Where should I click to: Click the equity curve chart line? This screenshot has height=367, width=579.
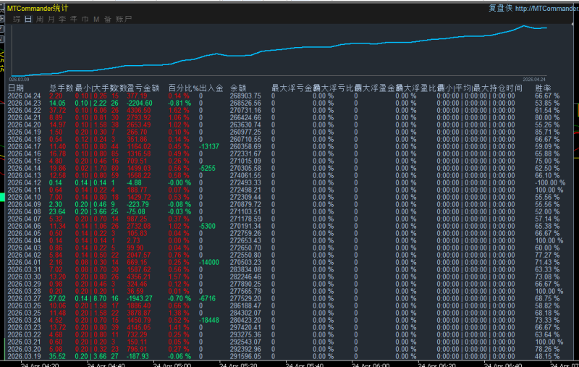[x=279, y=50]
